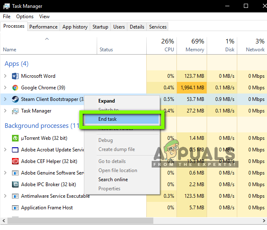This screenshot has height=230, width=267.
Task: Sort by the Name column header
Action: click(x=48, y=46)
